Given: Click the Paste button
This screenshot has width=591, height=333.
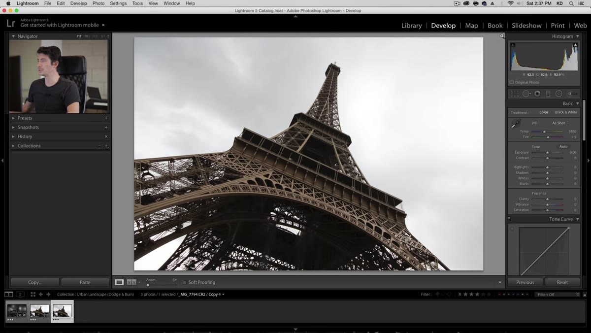Looking at the screenshot, I should (x=85, y=282).
